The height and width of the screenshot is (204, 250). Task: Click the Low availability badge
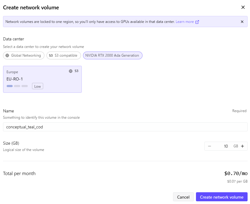click(37, 86)
